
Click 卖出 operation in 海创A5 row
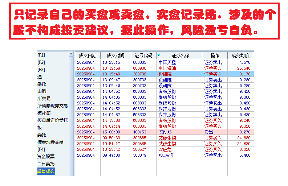point(209,132)
